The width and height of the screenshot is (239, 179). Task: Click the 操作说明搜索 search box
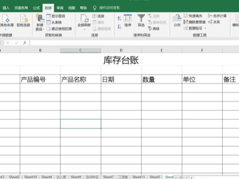(x=109, y=8)
